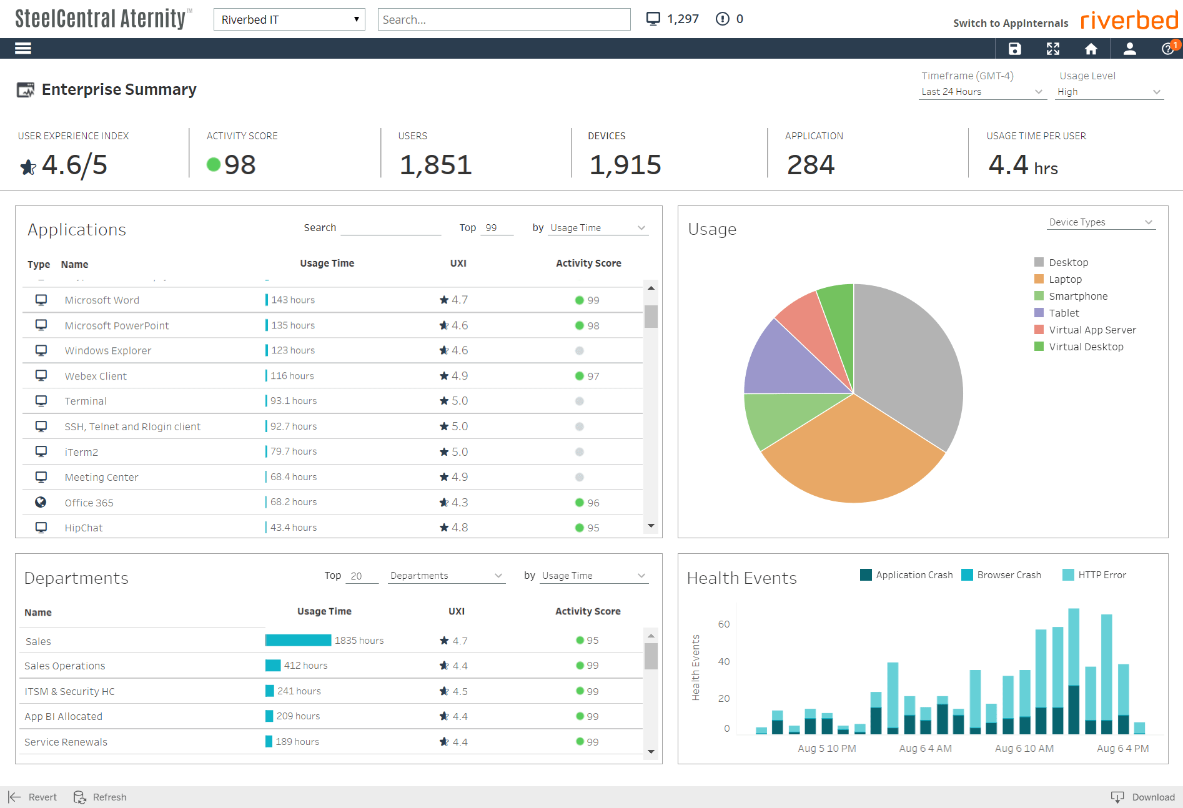1183x808 pixels.
Task: Open the iTerm2 application
Action: (x=81, y=452)
